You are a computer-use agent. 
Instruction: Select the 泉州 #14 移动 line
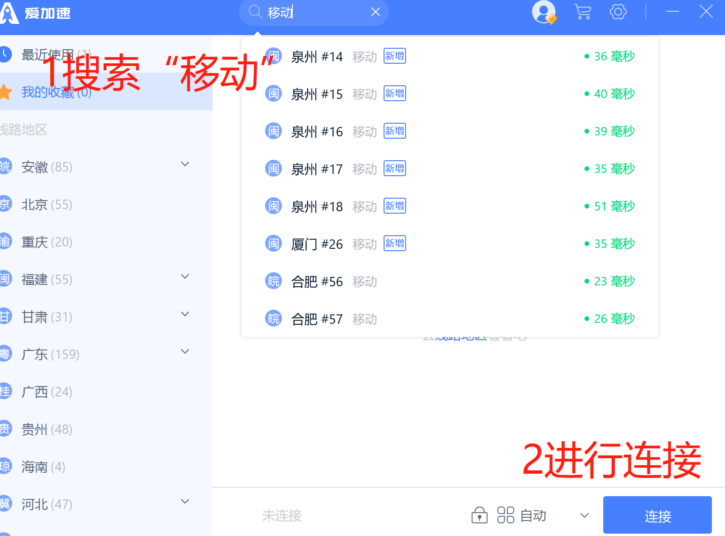coord(450,56)
